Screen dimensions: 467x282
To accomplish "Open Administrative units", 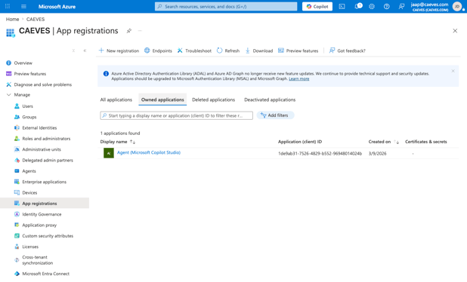I will pos(38,149).
